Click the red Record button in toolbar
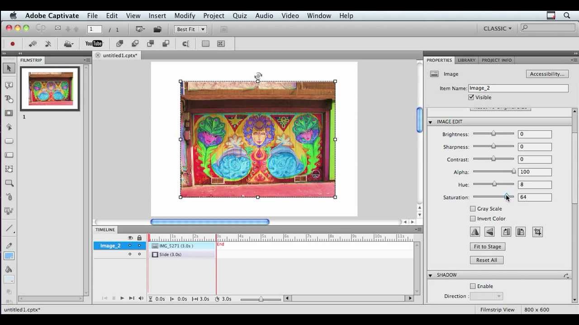579x325 pixels. click(13, 44)
